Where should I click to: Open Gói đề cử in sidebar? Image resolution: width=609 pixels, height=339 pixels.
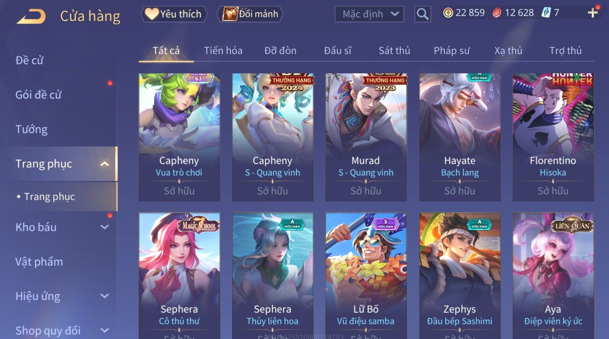38,95
